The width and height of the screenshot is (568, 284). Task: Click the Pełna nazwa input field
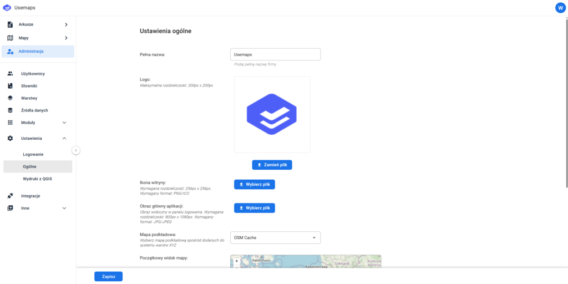[x=275, y=54]
